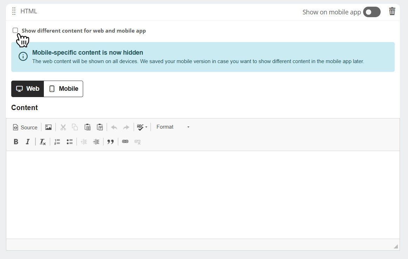This screenshot has width=408, height=259.
Task: Check Show different content for web and mobile
Action: point(15,30)
